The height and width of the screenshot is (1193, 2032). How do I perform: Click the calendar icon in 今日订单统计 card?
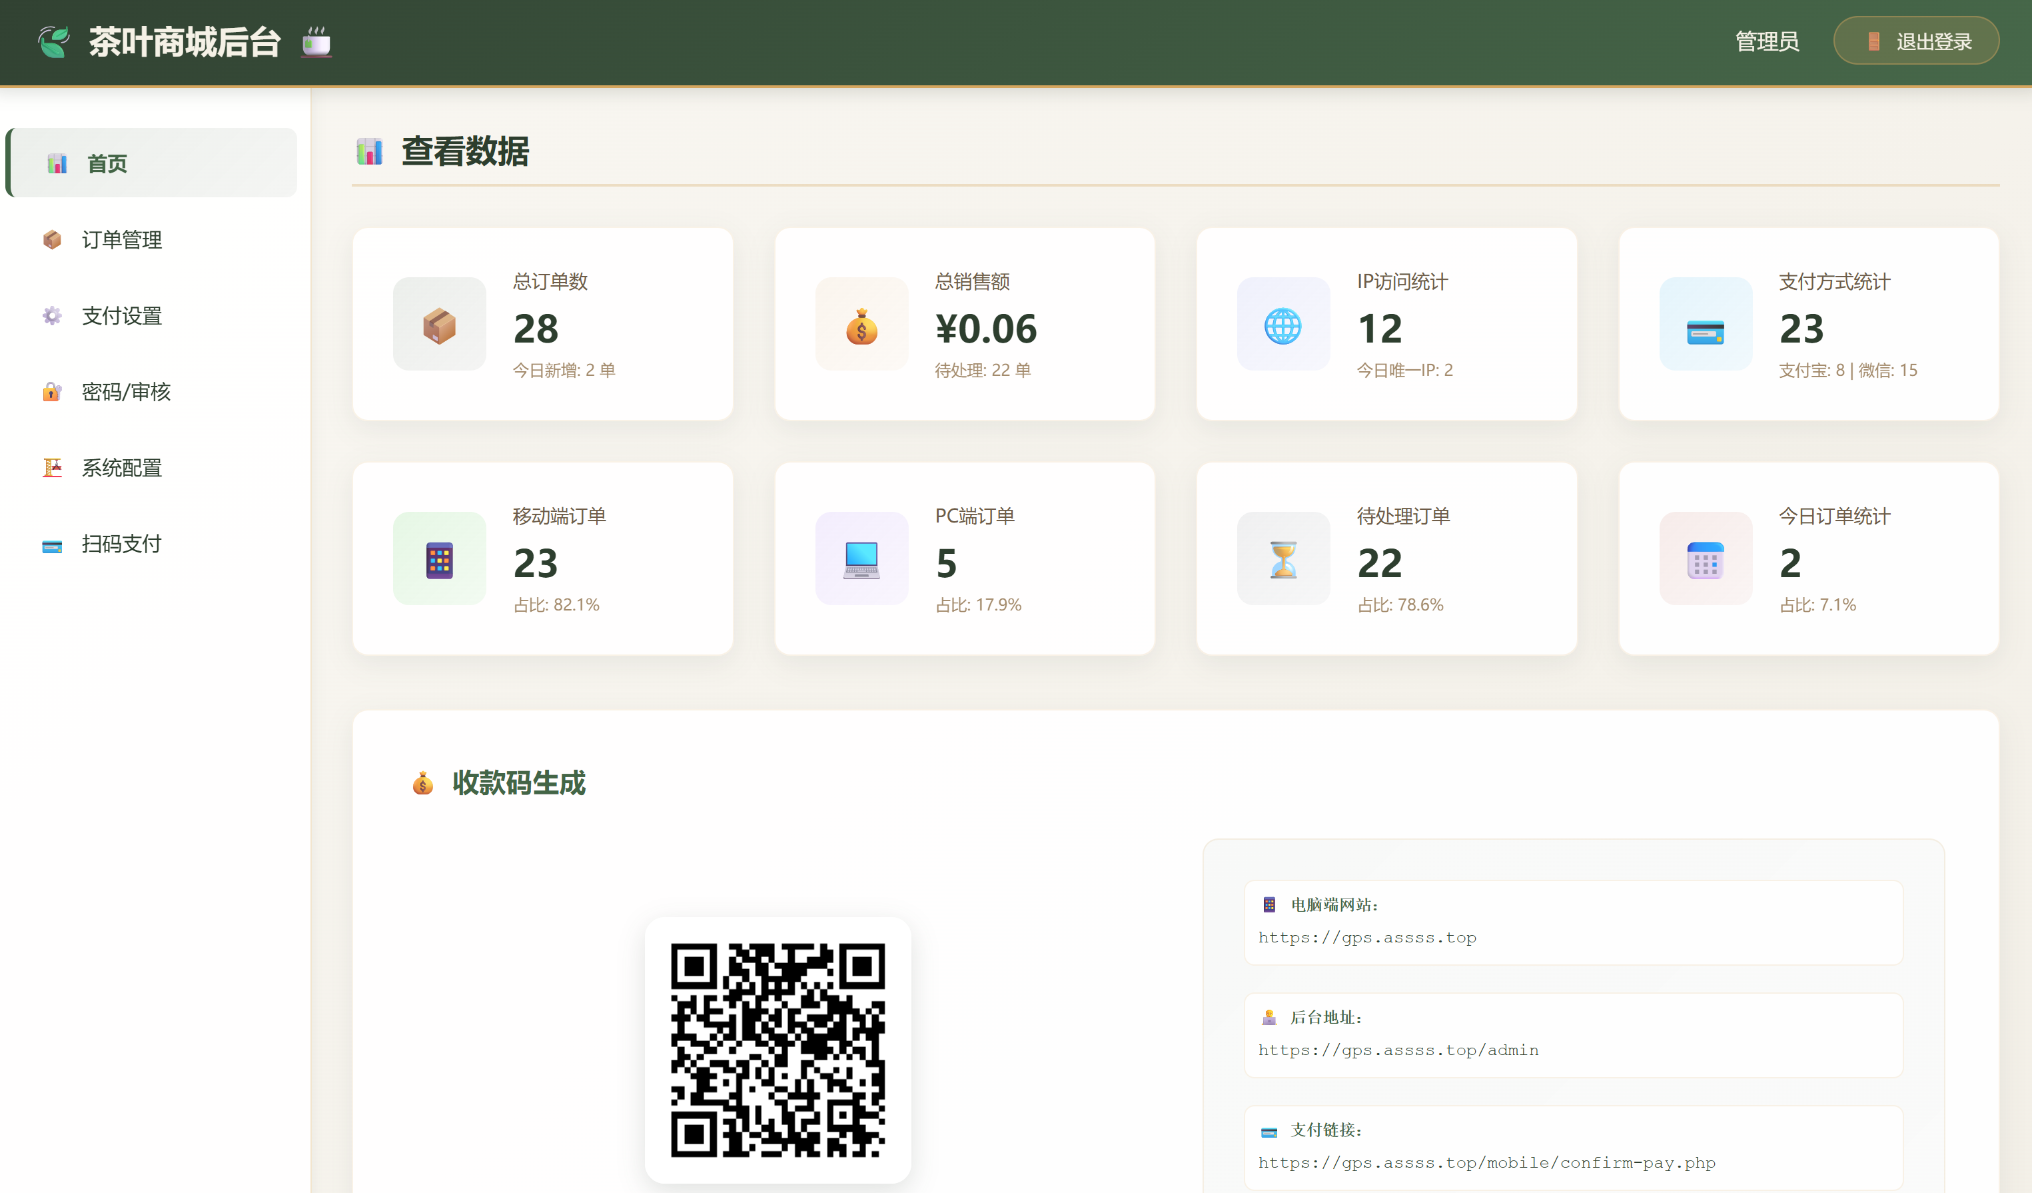point(1706,560)
